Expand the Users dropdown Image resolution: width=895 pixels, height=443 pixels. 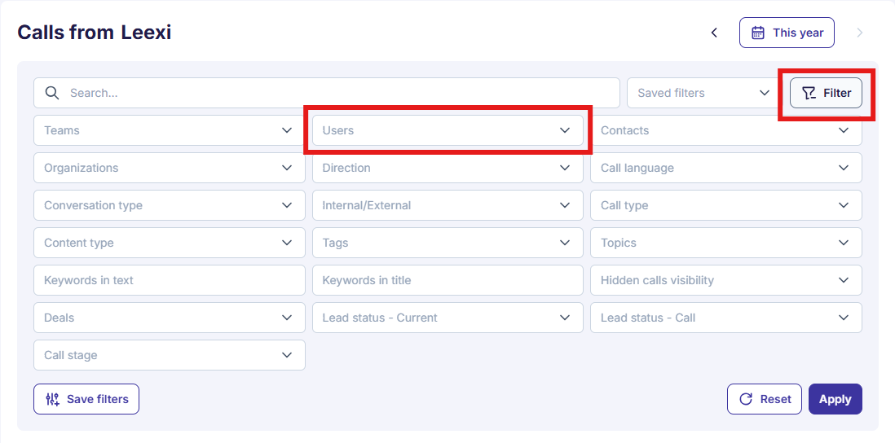click(x=448, y=130)
